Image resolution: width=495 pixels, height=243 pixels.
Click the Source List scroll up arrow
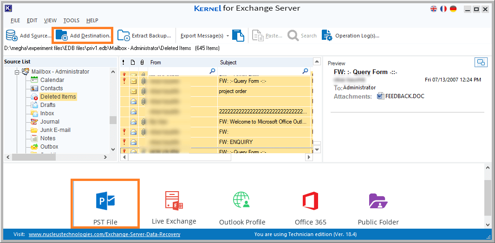click(113, 71)
